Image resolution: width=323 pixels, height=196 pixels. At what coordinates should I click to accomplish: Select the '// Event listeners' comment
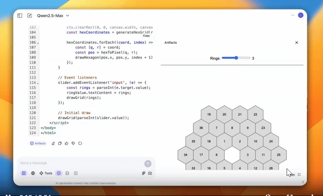pos(77,78)
